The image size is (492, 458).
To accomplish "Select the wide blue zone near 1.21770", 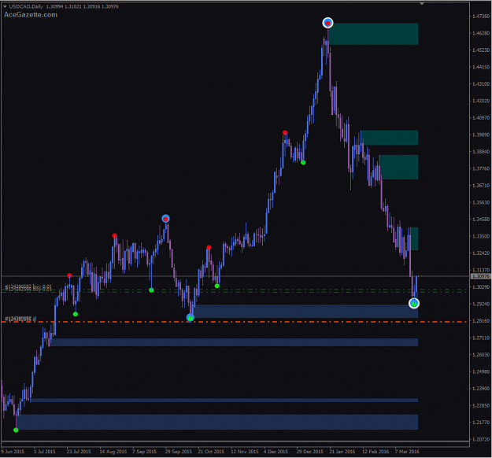I will [217, 422].
